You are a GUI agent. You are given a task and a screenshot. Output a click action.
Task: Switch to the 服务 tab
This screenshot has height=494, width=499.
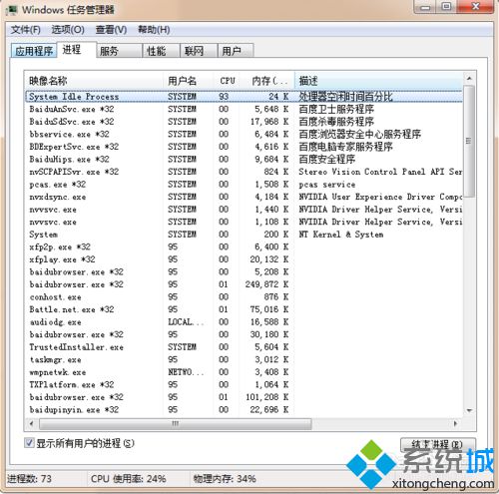(119, 51)
